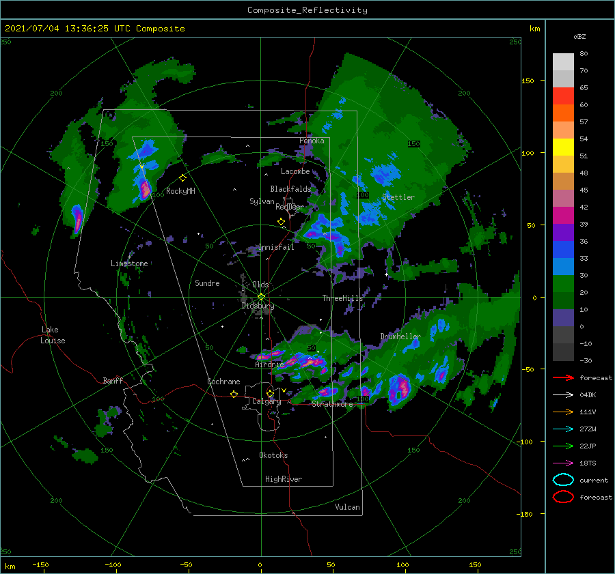Click the RedDeer city label
This screenshot has height=574, width=615.
[x=290, y=207]
